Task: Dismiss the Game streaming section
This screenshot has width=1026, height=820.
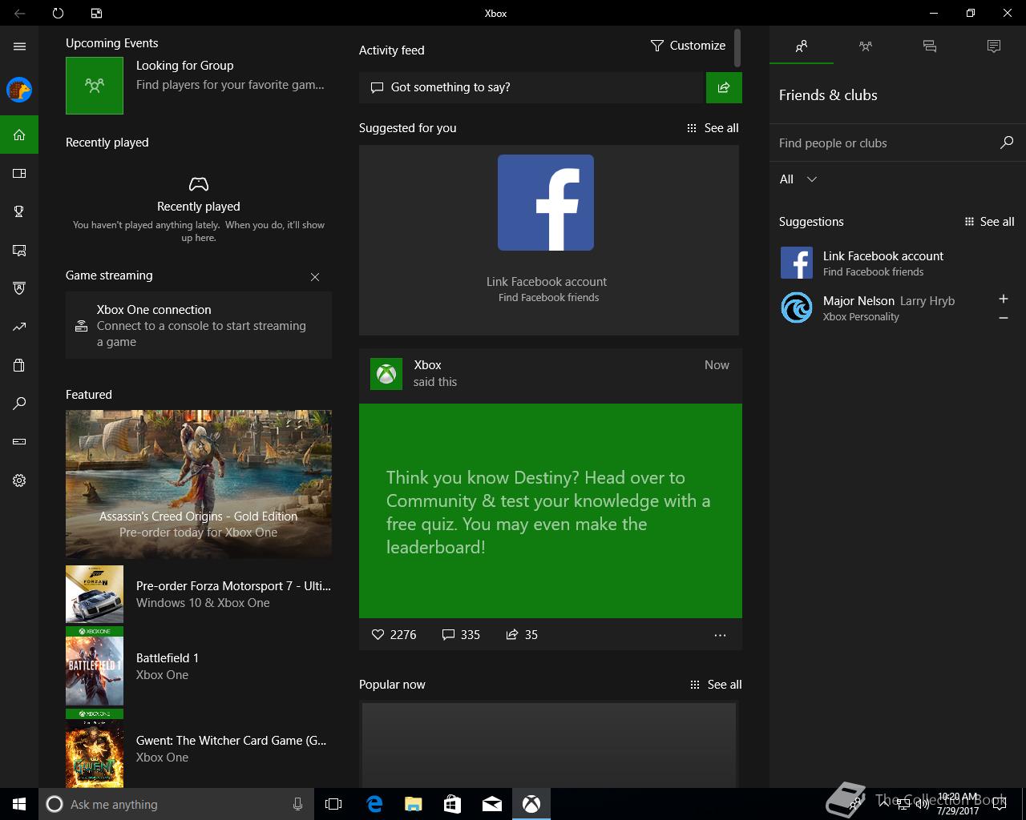Action: click(x=315, y=277)
